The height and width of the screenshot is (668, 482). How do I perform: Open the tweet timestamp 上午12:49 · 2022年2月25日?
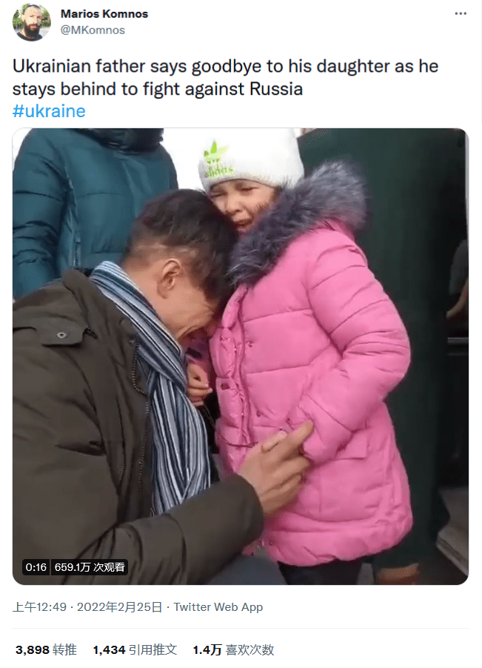pyautogui.click(x=87, y=606)
